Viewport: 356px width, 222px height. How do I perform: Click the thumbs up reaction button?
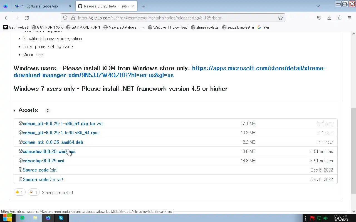pyautogui.click(x=19, y=192)
